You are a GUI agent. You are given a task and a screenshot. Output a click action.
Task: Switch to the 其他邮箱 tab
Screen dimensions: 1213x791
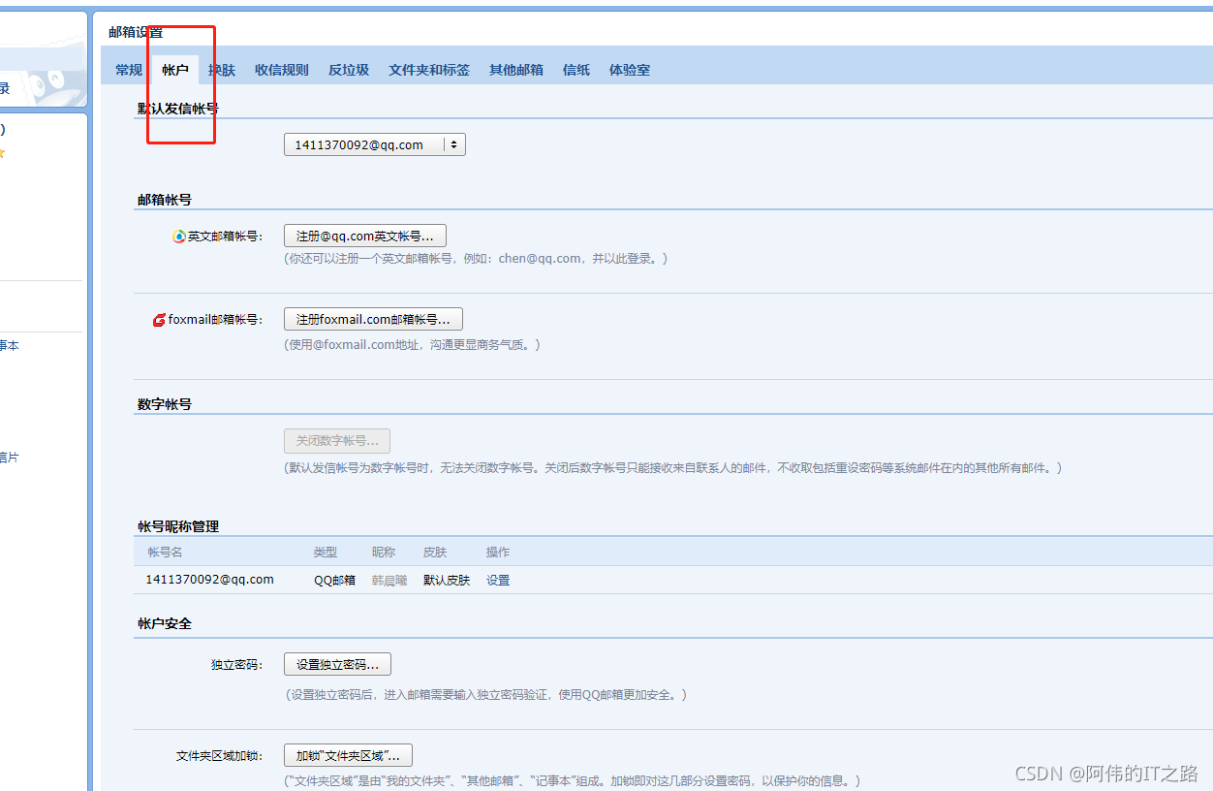coord(516,70)
